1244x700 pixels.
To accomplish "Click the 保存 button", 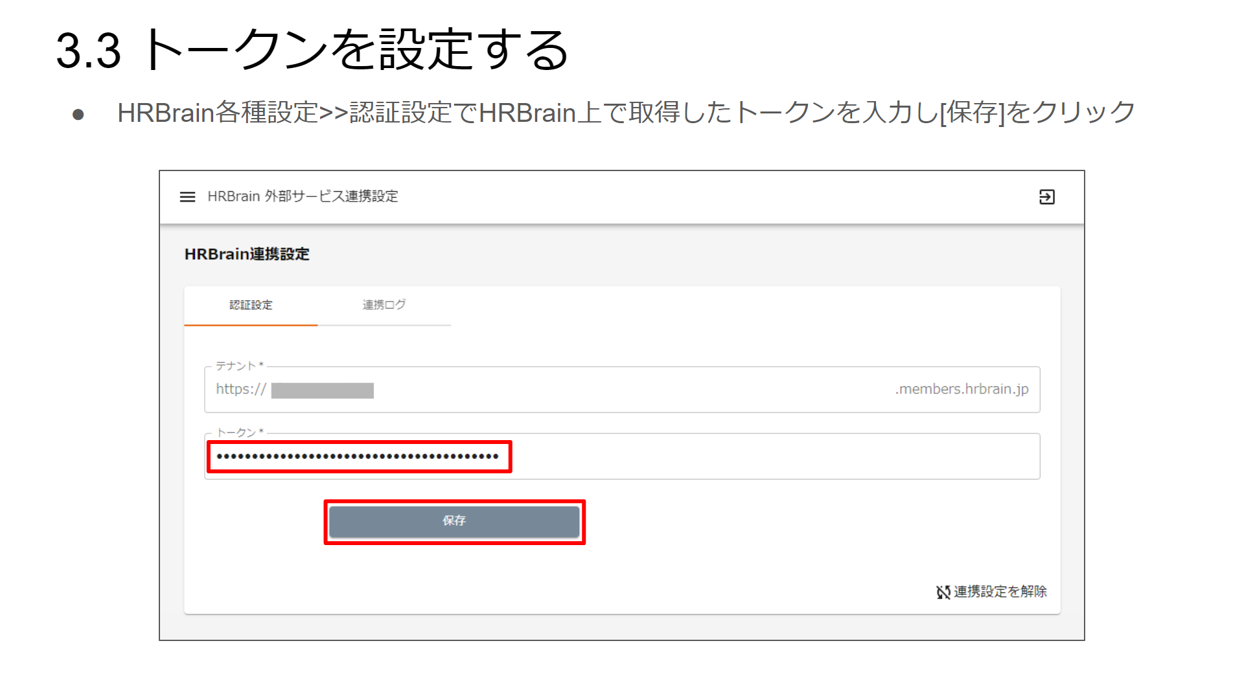I will click(454, 521).
